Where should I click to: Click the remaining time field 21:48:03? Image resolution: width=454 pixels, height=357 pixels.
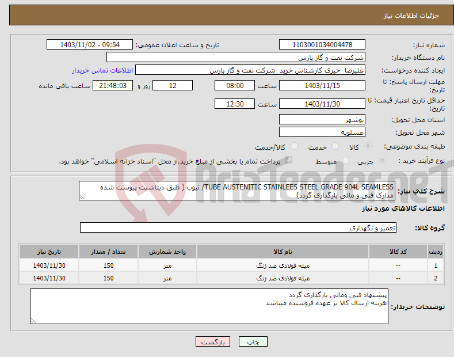coord(113,85)
